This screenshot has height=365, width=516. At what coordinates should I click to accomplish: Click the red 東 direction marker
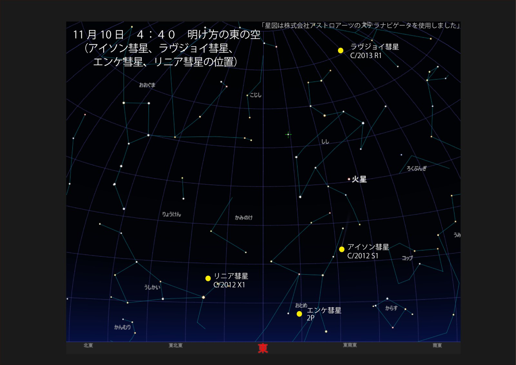(263, 348)
